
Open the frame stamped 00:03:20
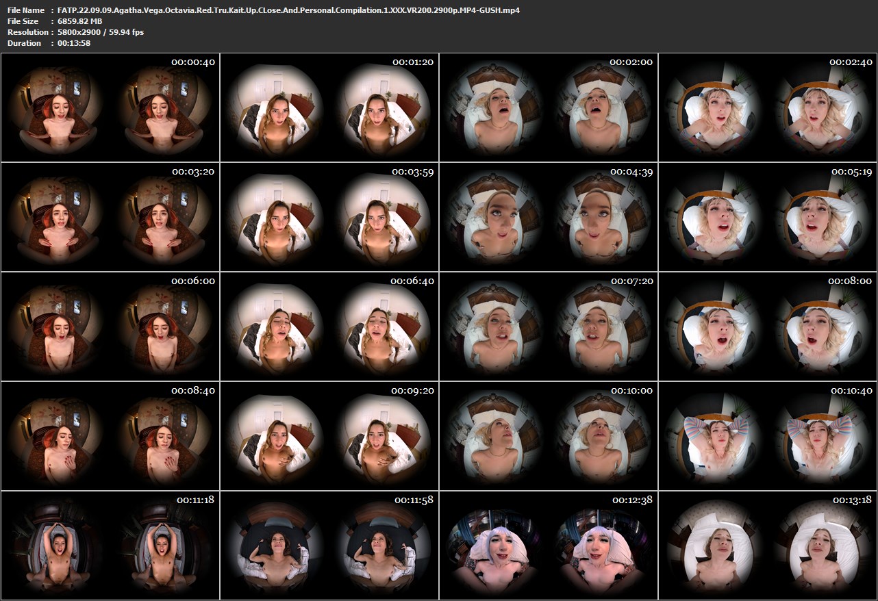(x=110, y=217)
